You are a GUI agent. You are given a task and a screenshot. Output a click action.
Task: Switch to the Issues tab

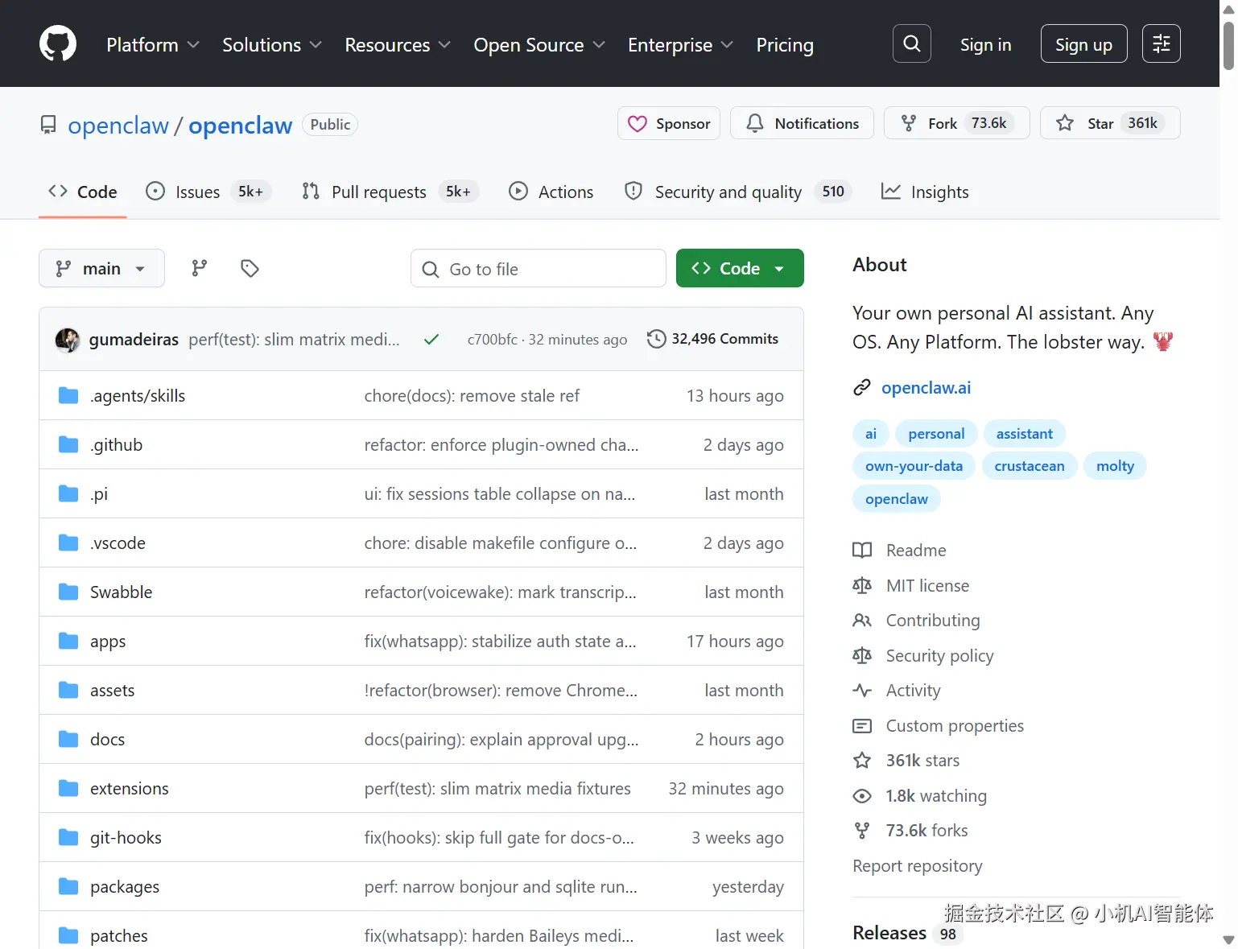pos(208,192)
